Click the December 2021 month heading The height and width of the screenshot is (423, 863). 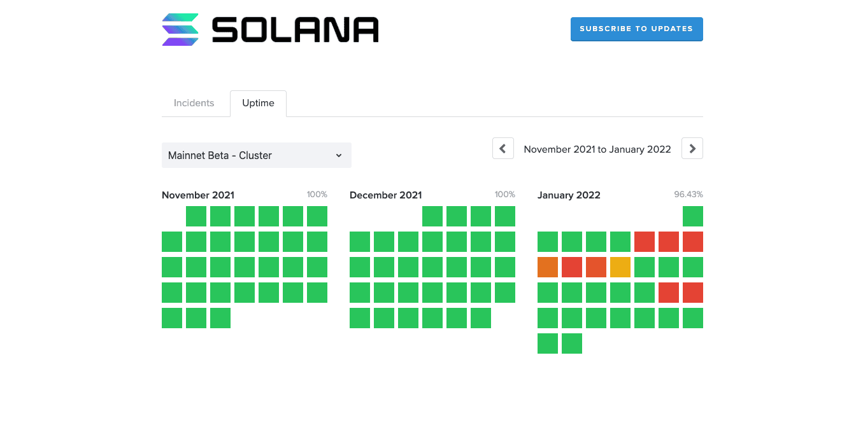coord(385,195)
